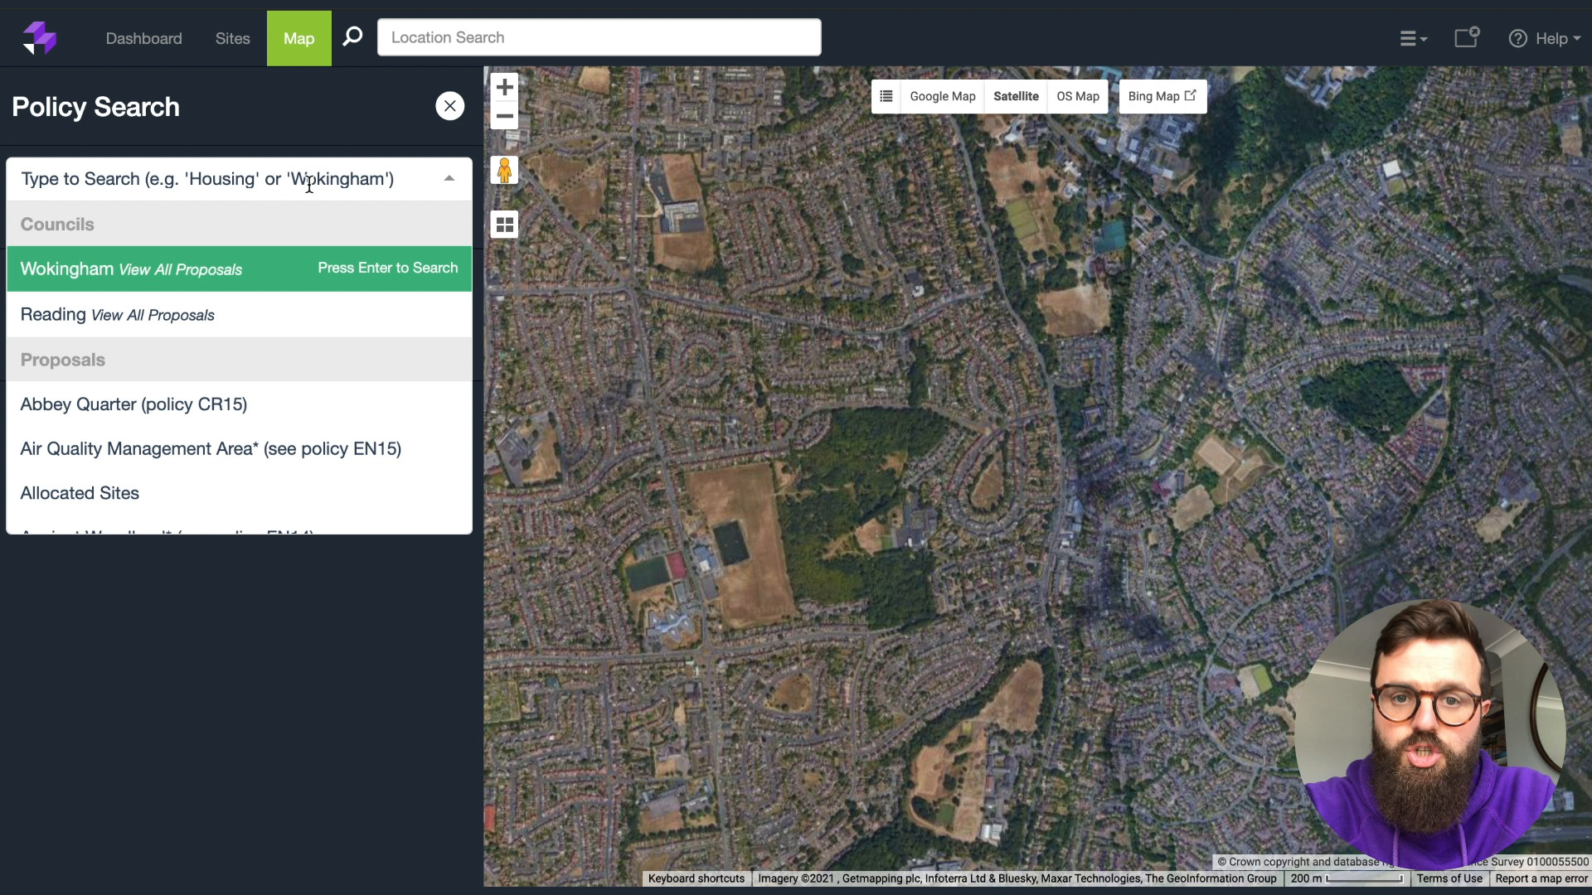Click the magnifier search icon

click(x=352, y=37)
